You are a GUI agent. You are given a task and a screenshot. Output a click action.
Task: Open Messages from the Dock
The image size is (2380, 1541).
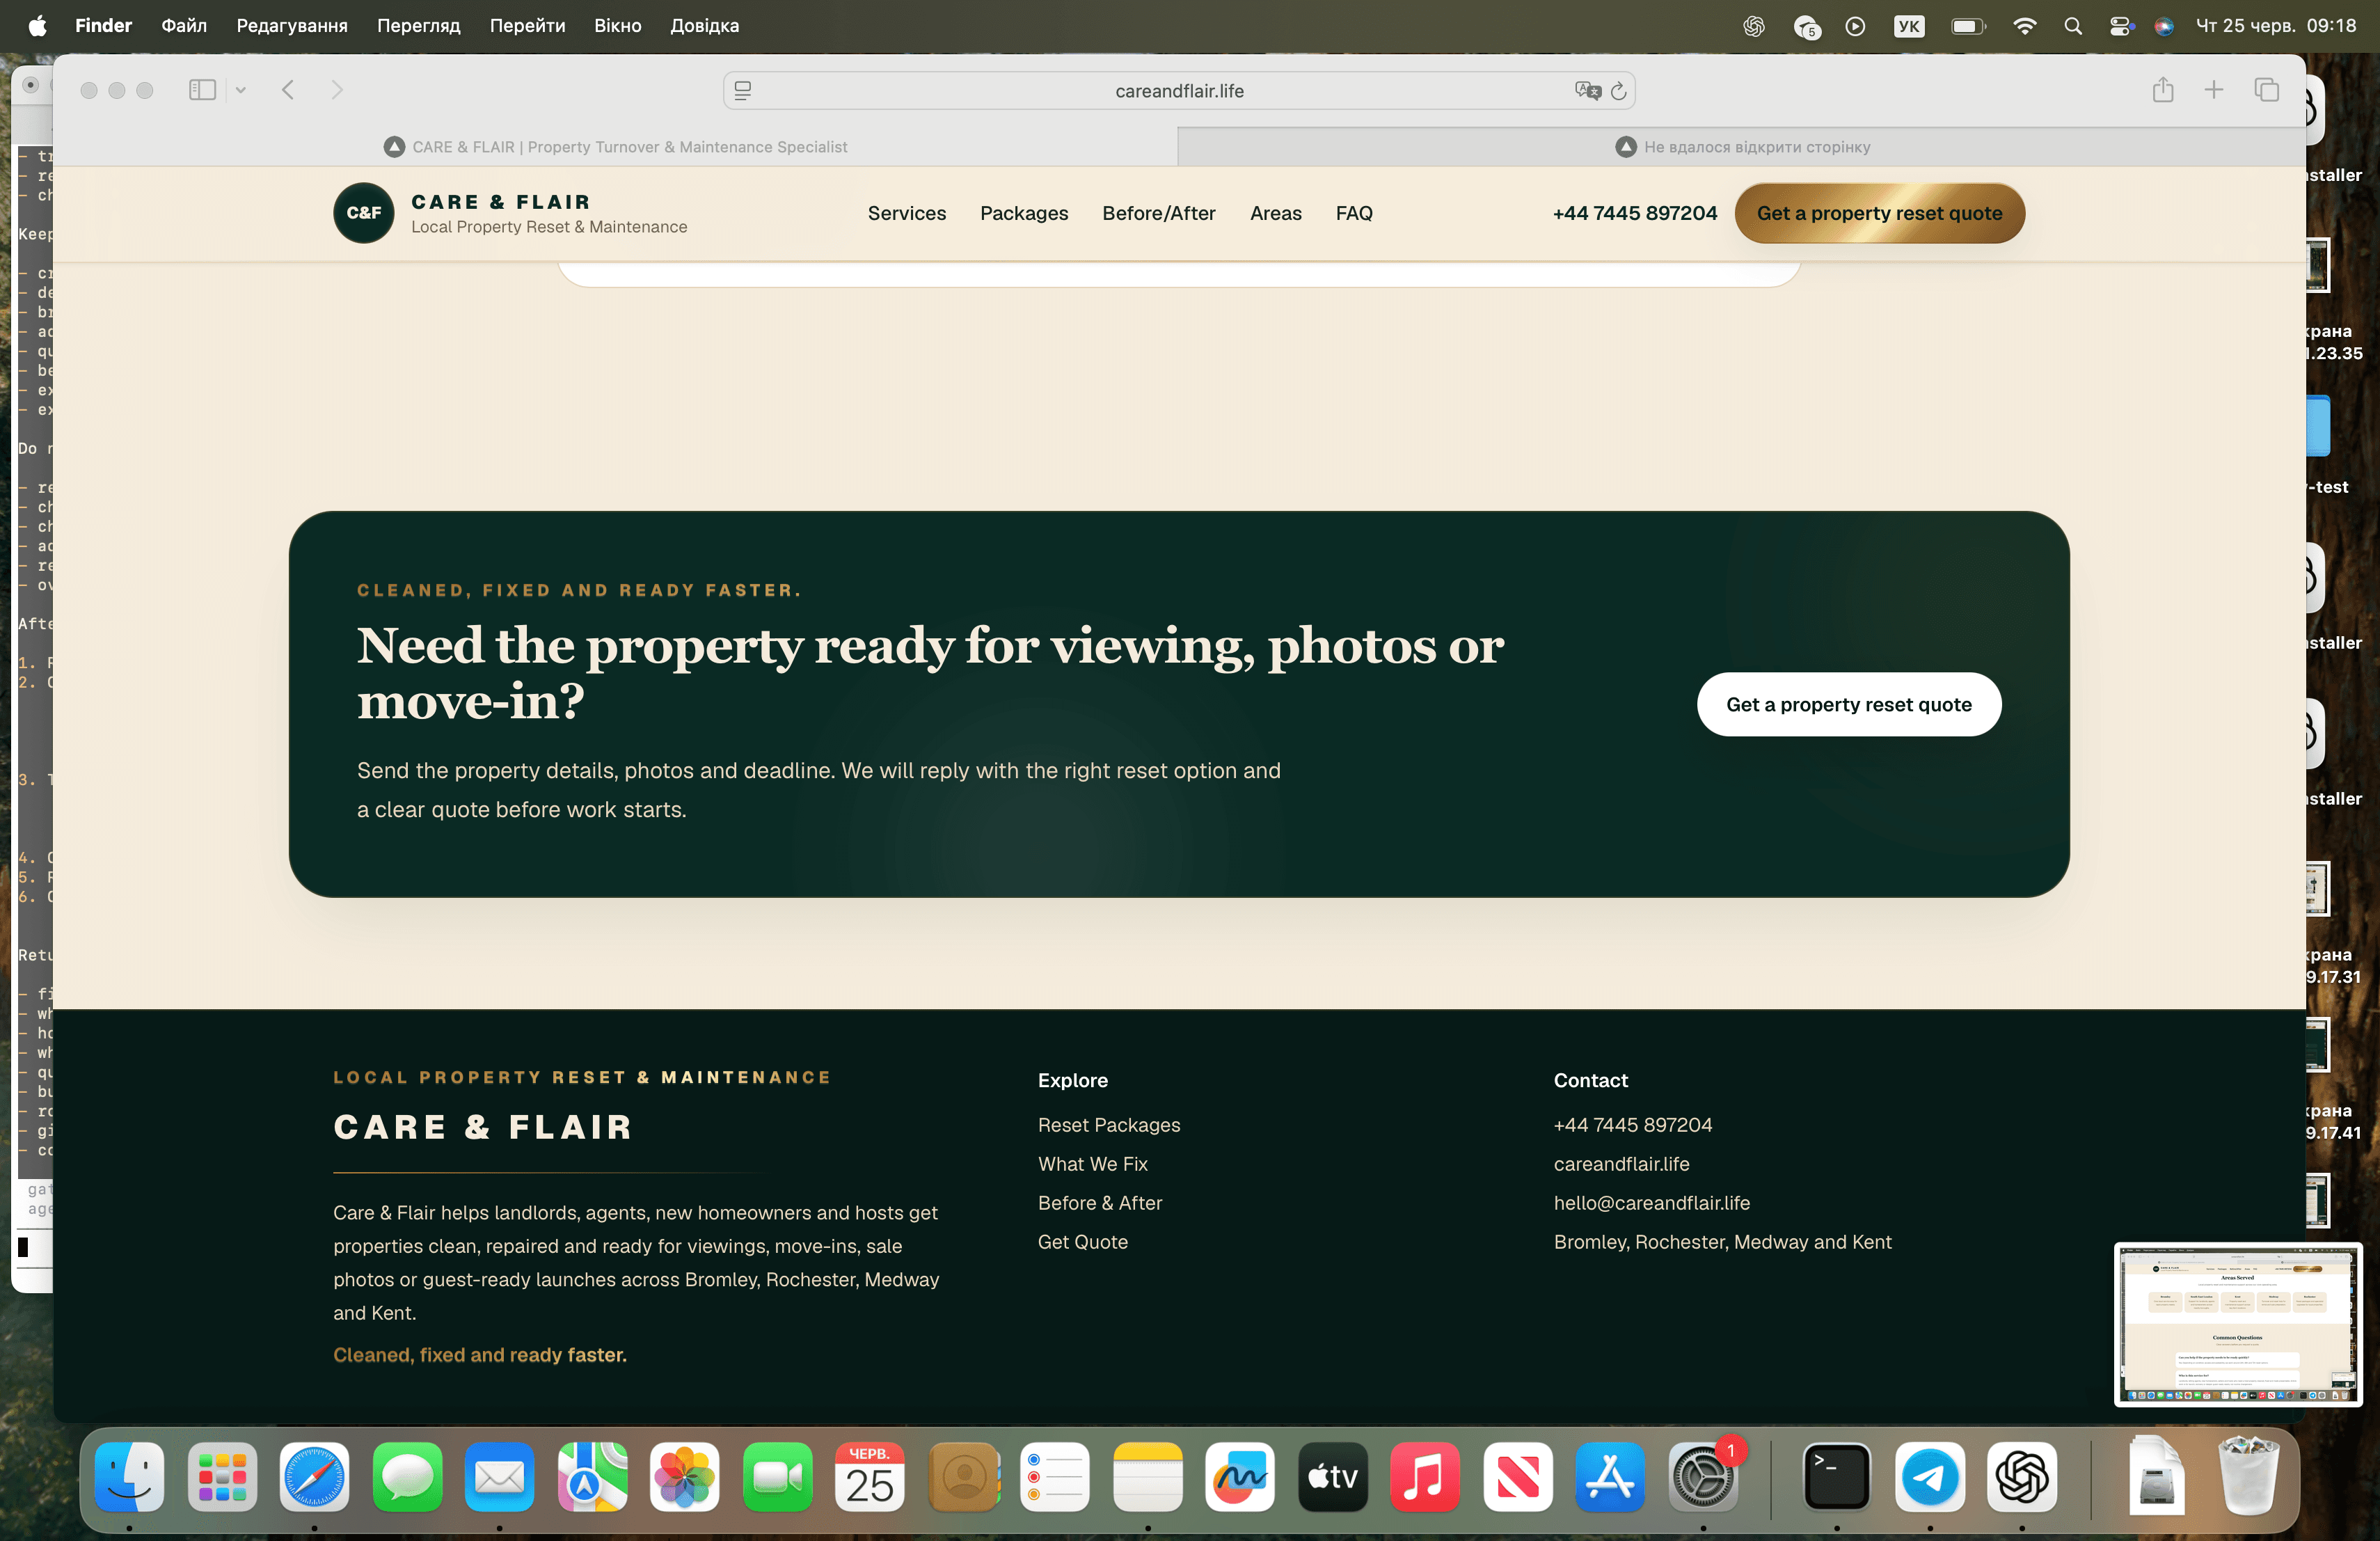407,1477
